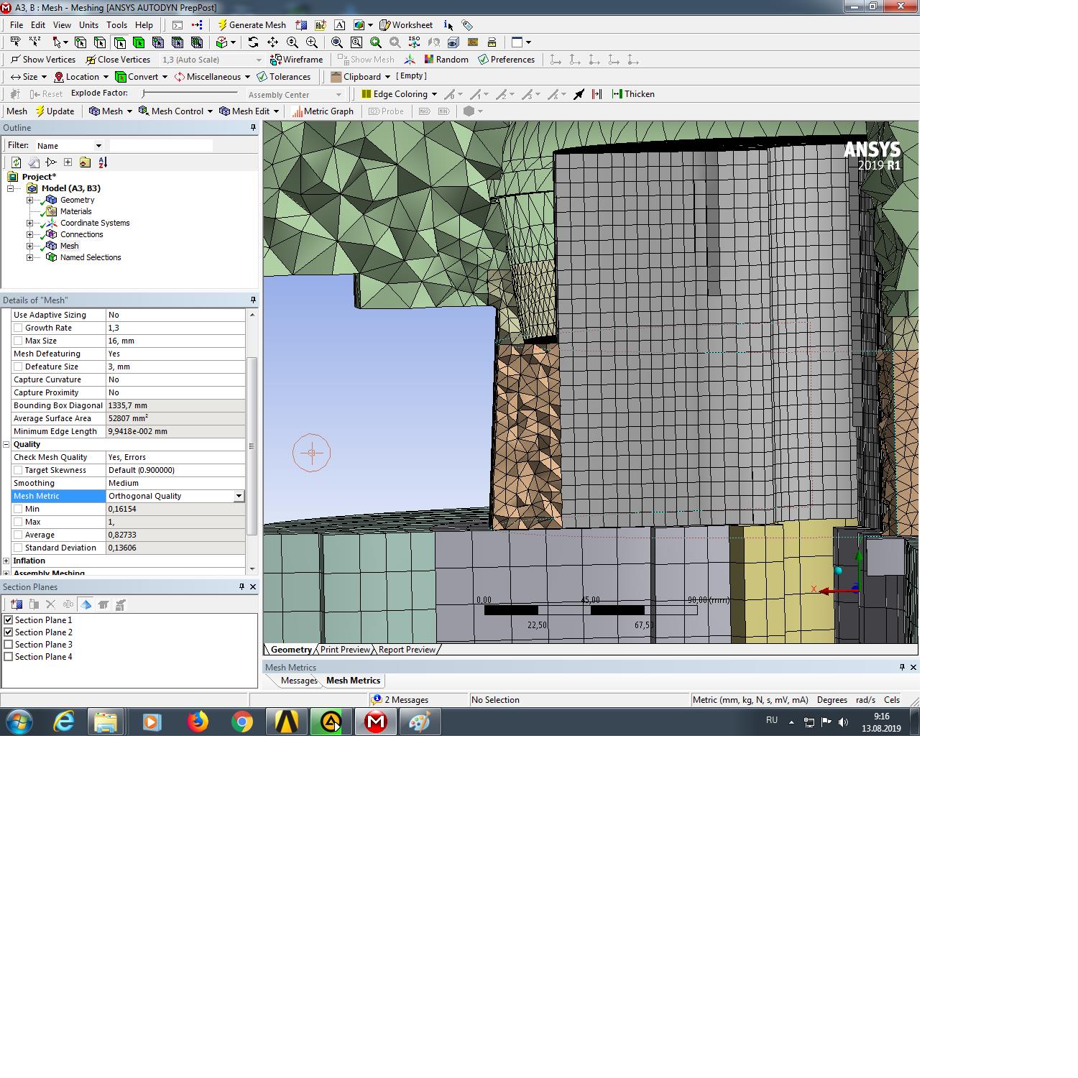The height and width of the screenshot is (1078, 1078).
Task: Uncheck Section Plane 1
Action: click(x=9, y=620)
